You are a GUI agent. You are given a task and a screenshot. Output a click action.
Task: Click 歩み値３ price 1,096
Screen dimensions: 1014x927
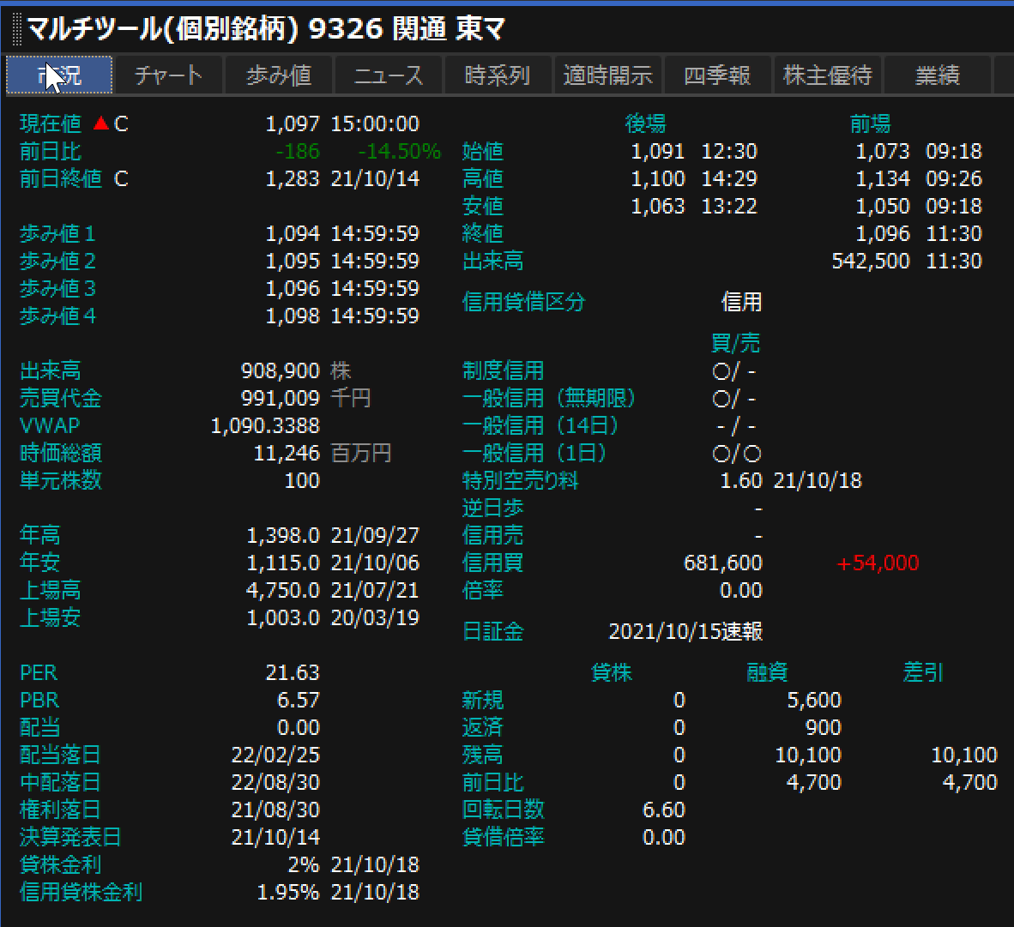pyautogui.click(x=293, y=288)
